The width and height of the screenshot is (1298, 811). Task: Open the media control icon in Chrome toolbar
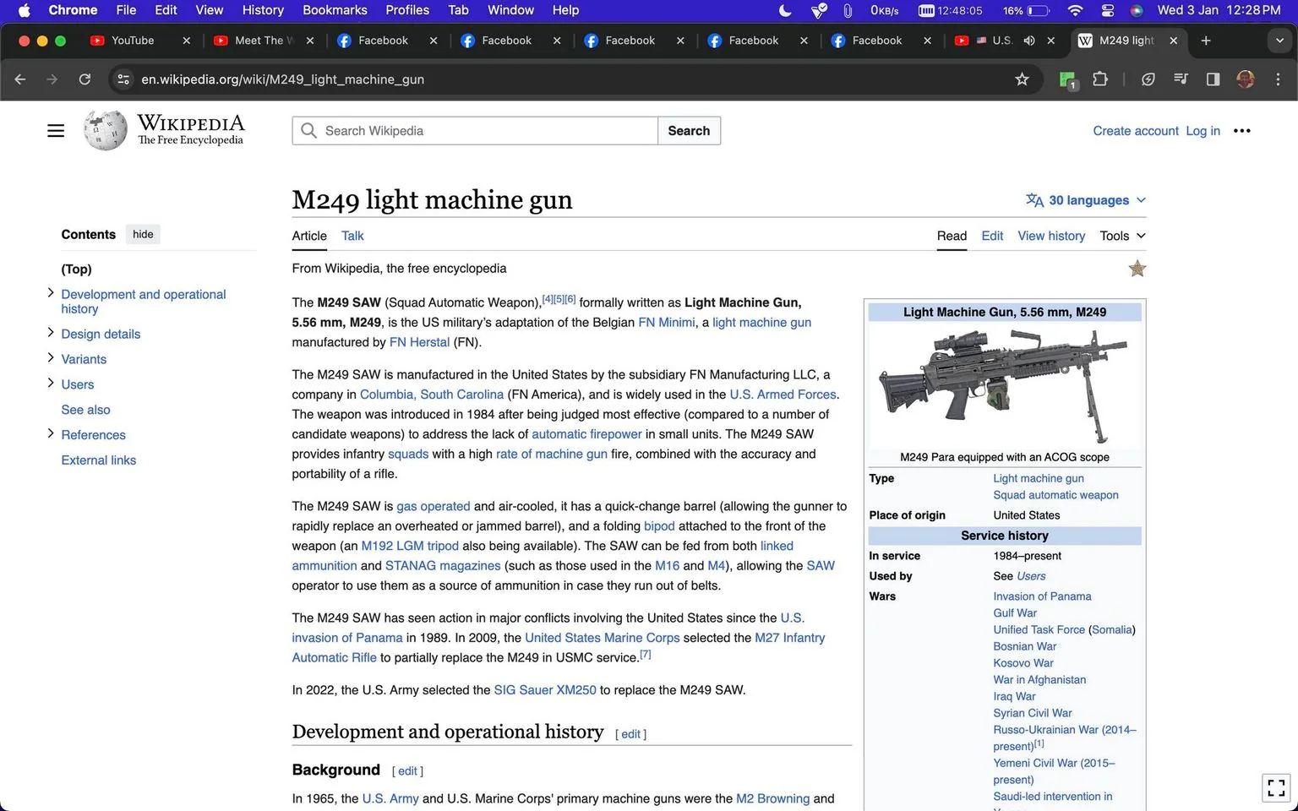pos(1181,79)
